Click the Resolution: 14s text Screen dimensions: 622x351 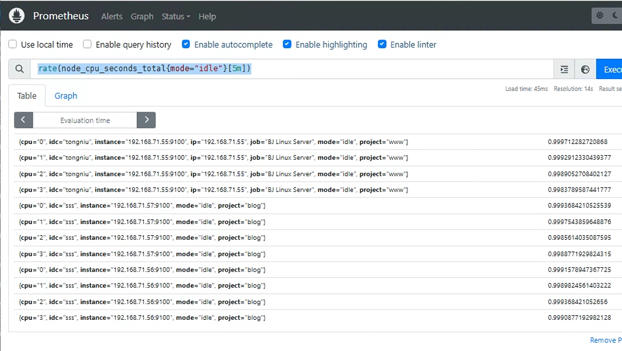coord(573,89)
